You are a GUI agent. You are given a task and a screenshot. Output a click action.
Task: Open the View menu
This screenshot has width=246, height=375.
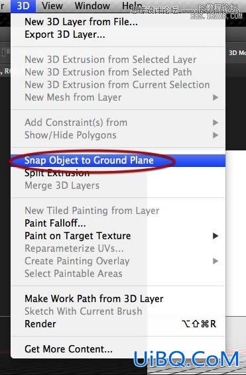pos(52,6)
